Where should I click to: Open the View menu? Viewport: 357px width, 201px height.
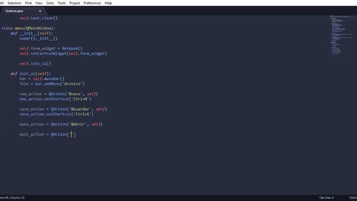39,3
